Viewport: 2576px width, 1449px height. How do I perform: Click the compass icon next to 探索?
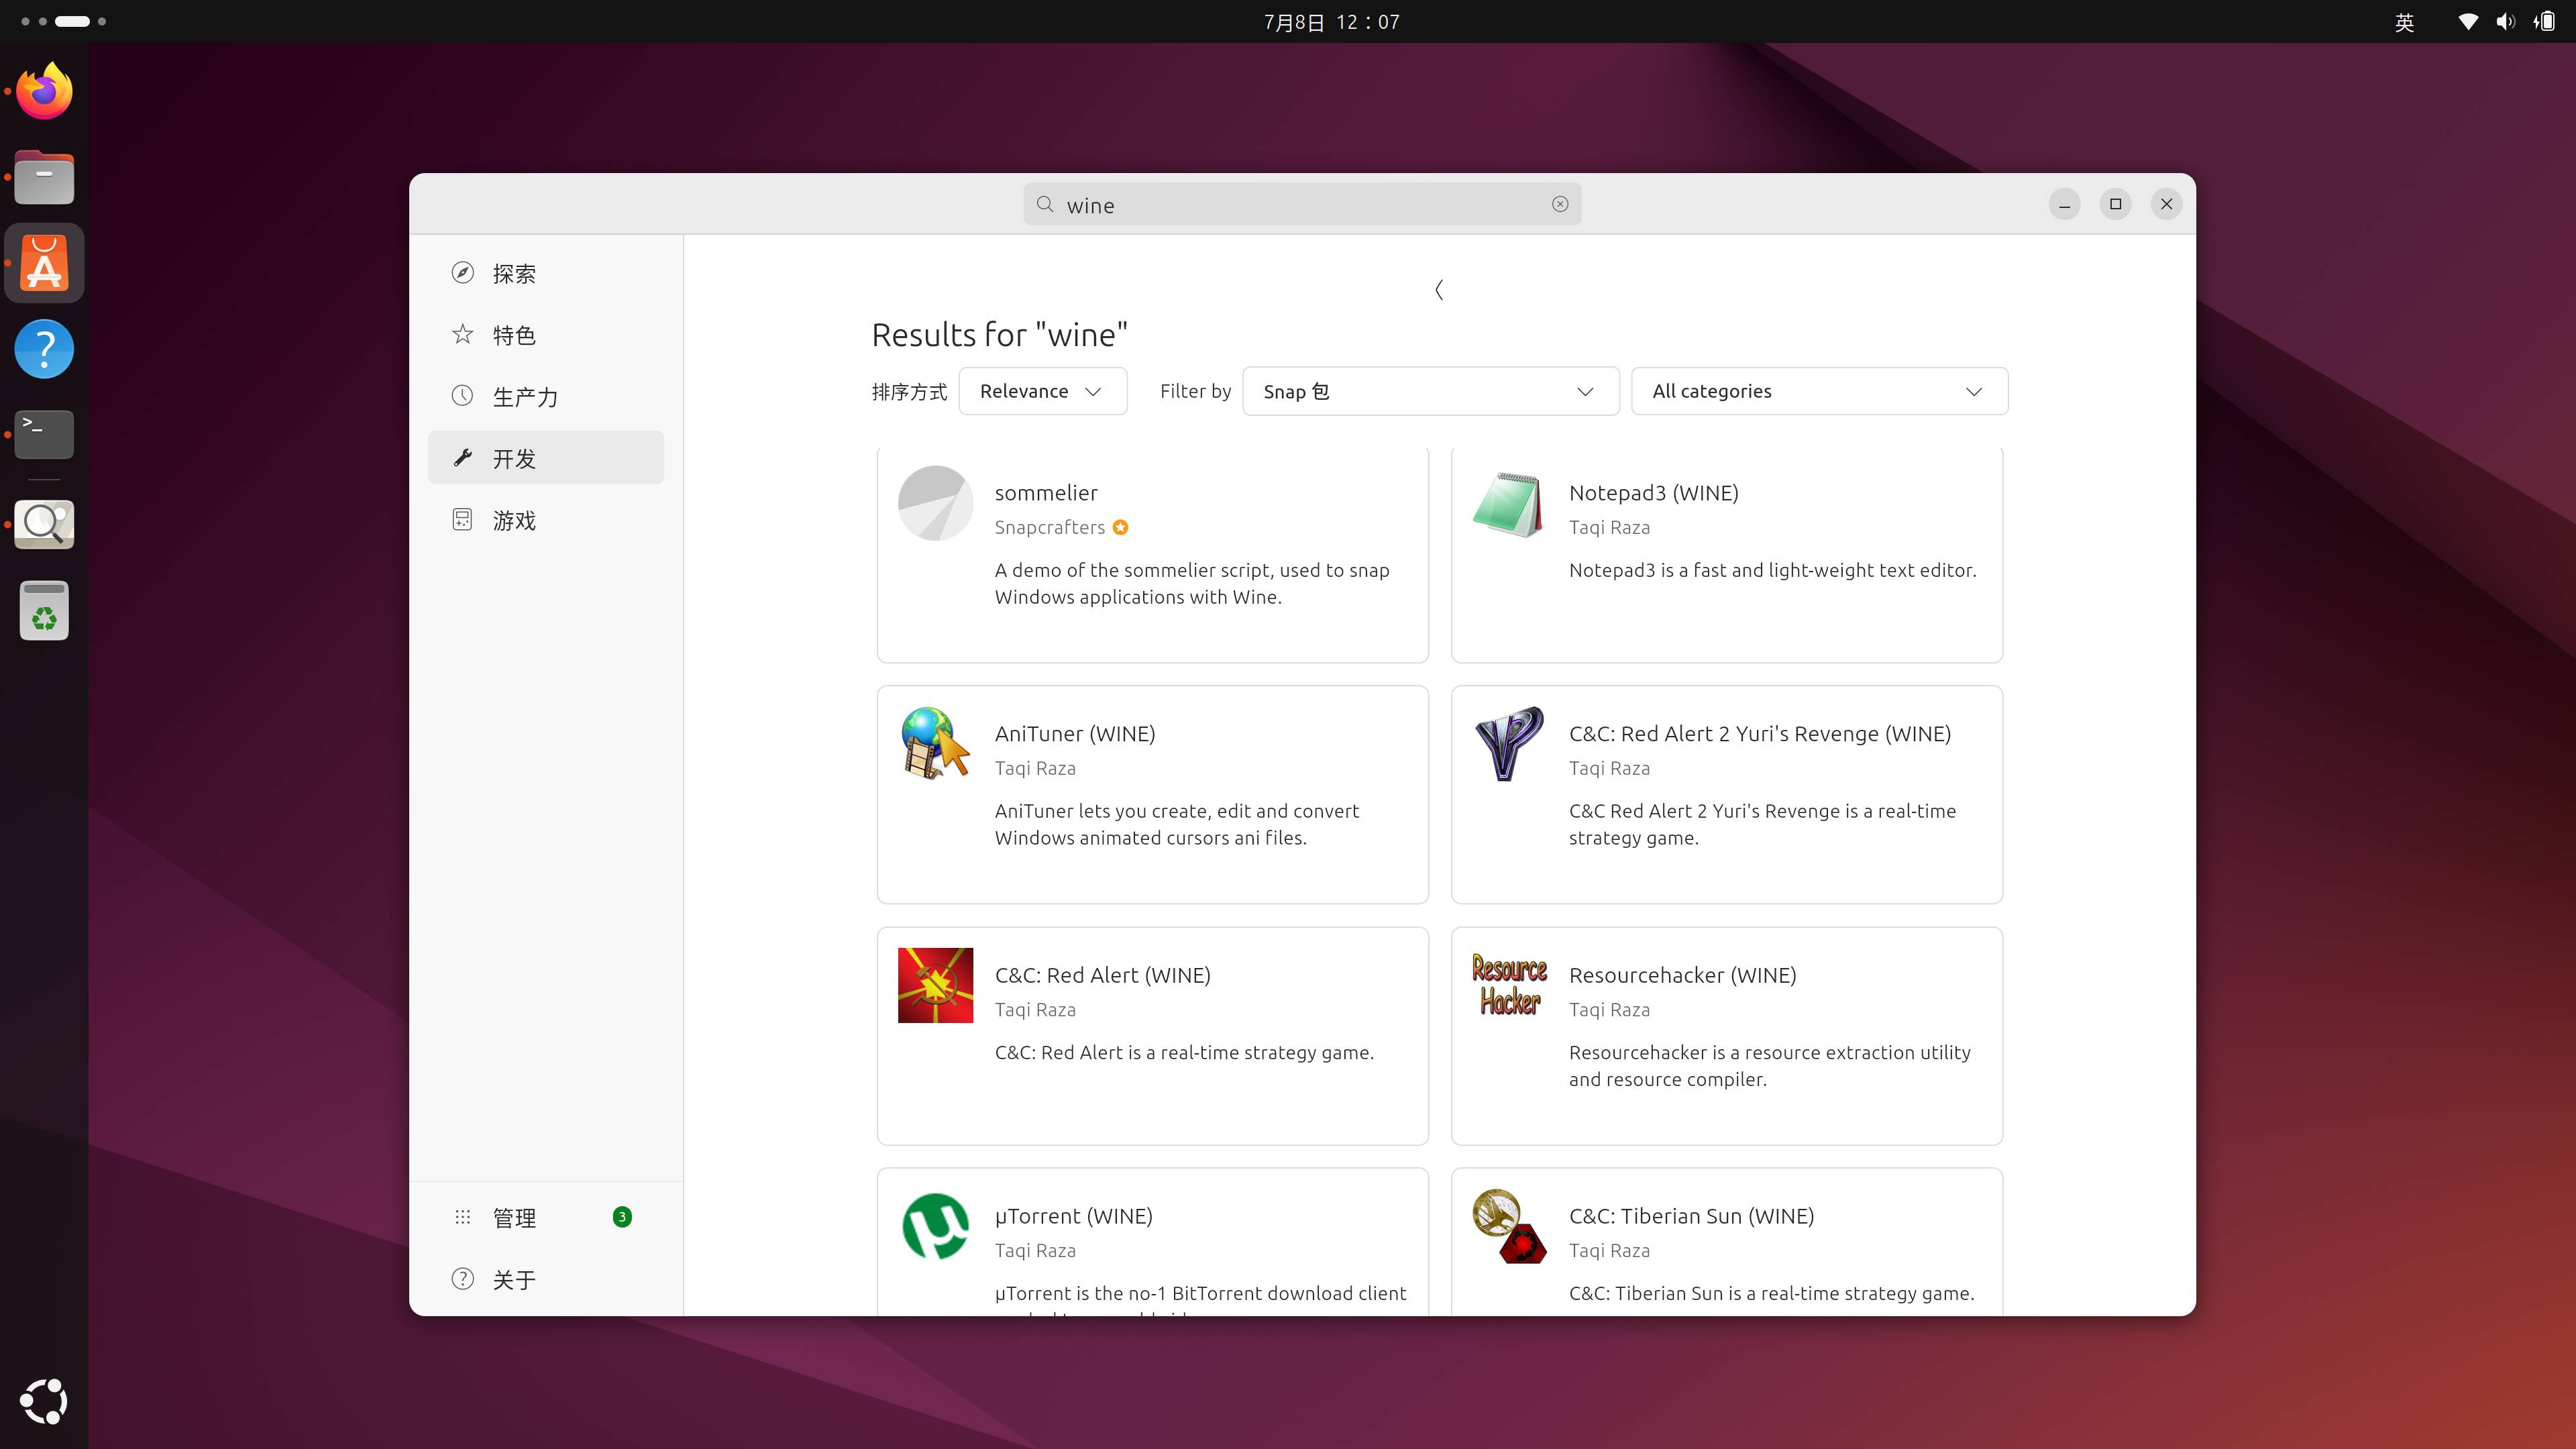462,273
